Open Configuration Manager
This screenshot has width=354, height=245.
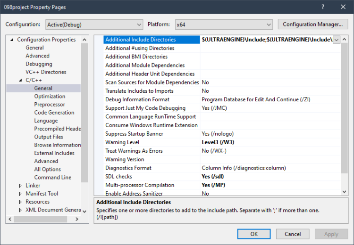312,24
